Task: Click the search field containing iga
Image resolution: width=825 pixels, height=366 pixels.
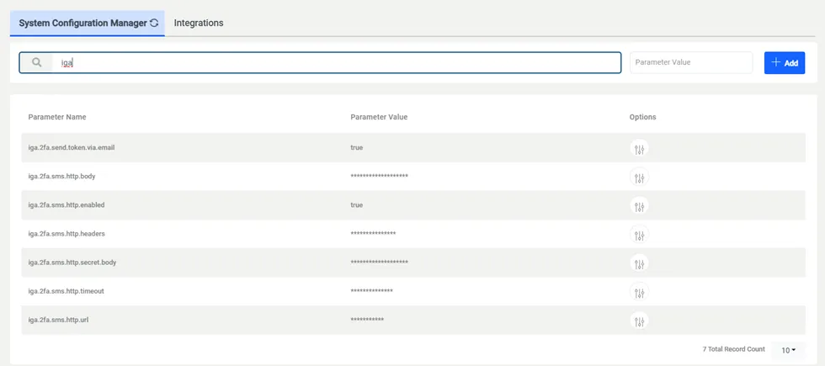Action: 337,62
